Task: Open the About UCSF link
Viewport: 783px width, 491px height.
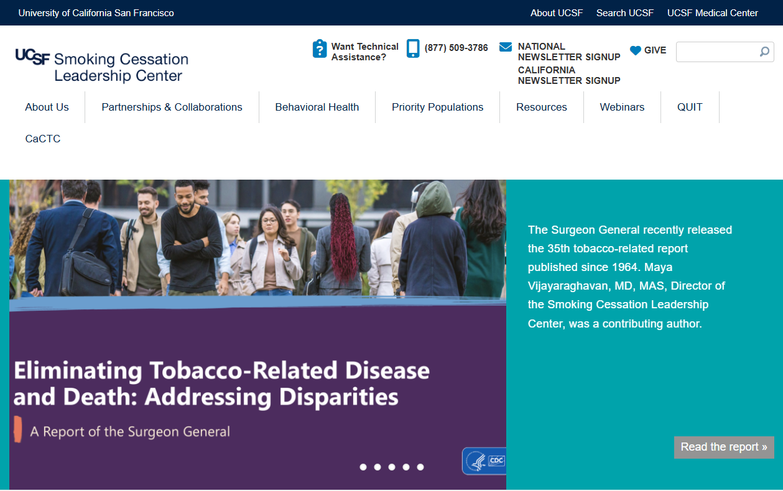Action: (x=557, y=12)
